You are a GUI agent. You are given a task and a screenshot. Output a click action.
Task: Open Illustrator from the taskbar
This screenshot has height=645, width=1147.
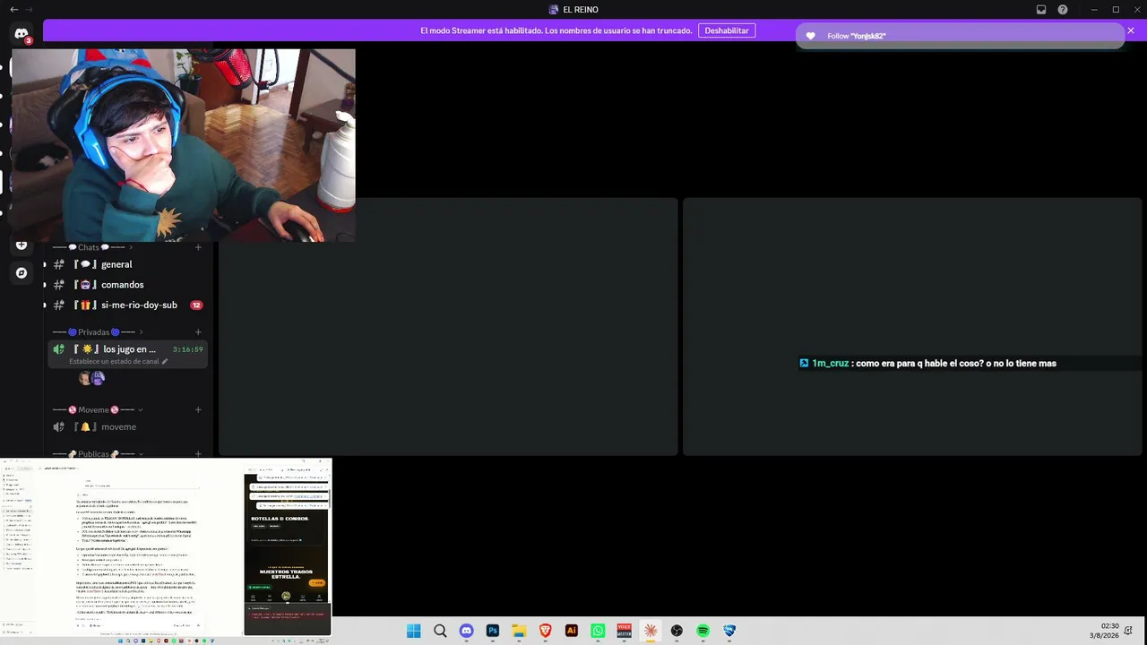click(572, 631)
